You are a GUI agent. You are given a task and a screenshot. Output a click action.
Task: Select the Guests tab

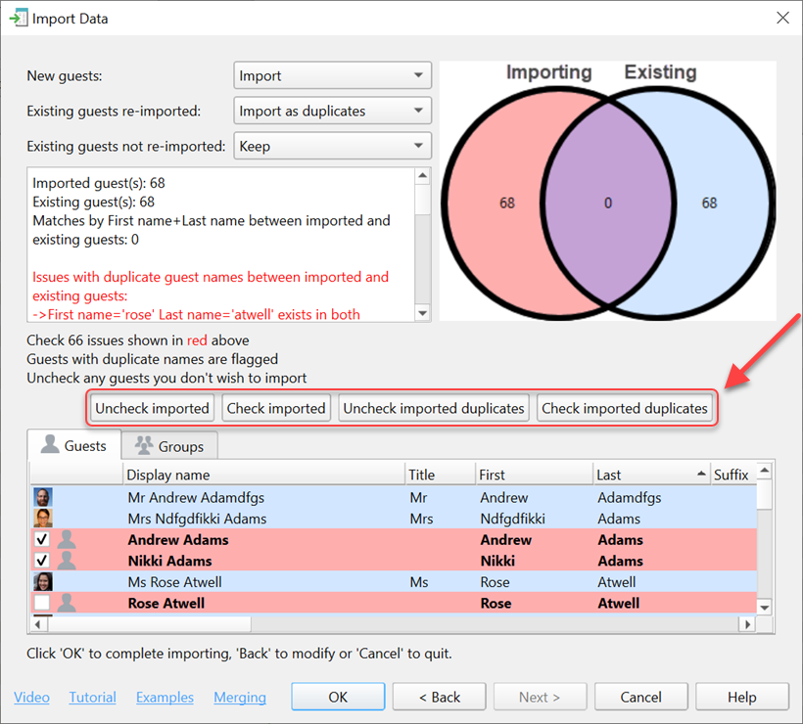[73, 446]
